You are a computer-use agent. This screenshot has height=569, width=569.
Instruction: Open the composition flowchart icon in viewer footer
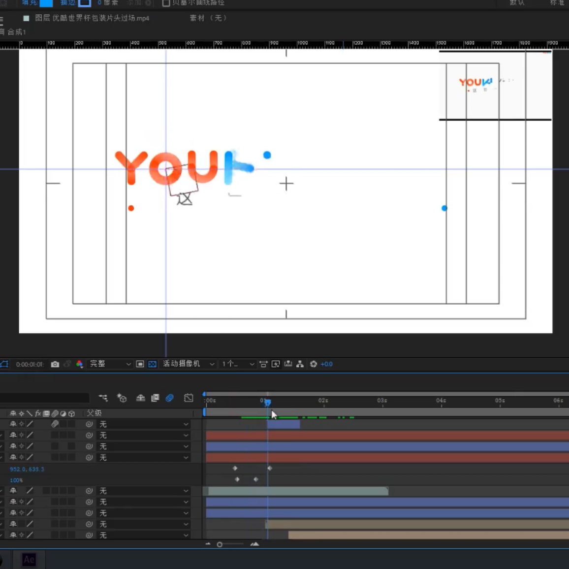point(300,364)
